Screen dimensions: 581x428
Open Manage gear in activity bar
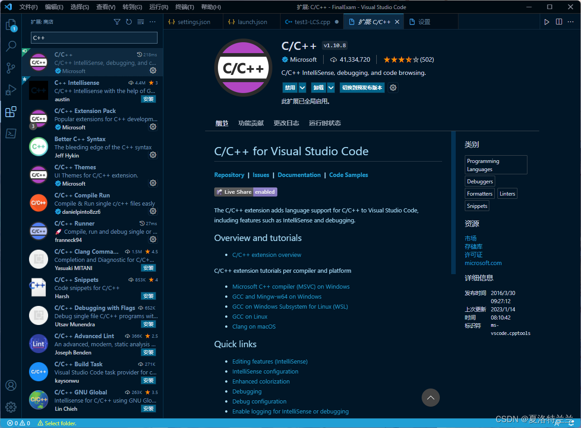(11, 407)
